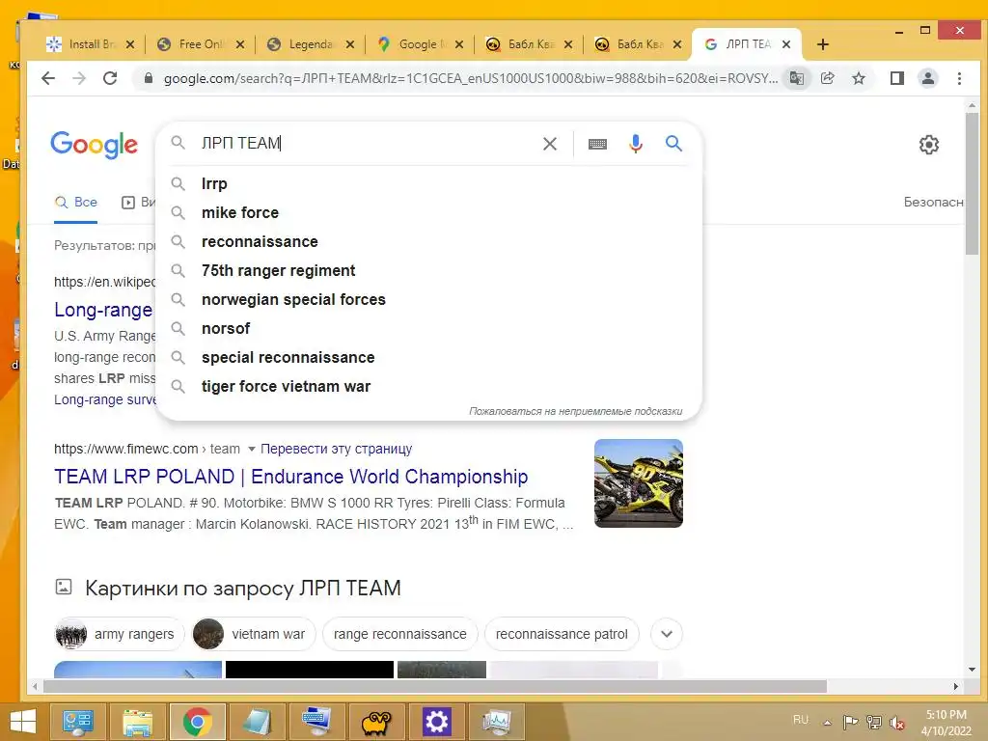The height and width of the screenshot is (741, 988).
Task: Switch to the Legenda tab
Action: pos(310,44)
